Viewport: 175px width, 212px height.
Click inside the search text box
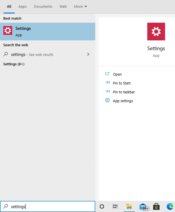click(48, 207)
